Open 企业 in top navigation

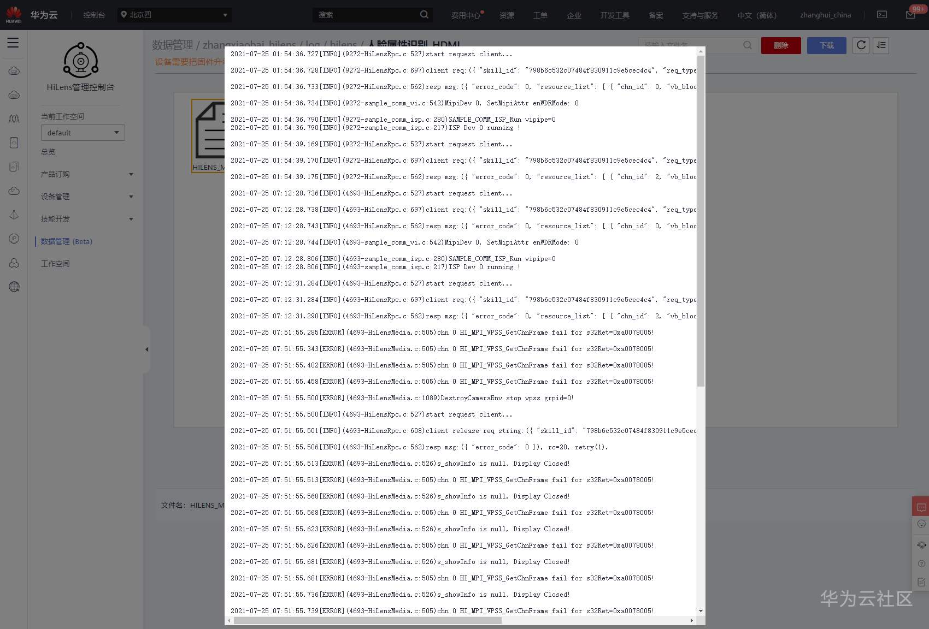(574, 15)
